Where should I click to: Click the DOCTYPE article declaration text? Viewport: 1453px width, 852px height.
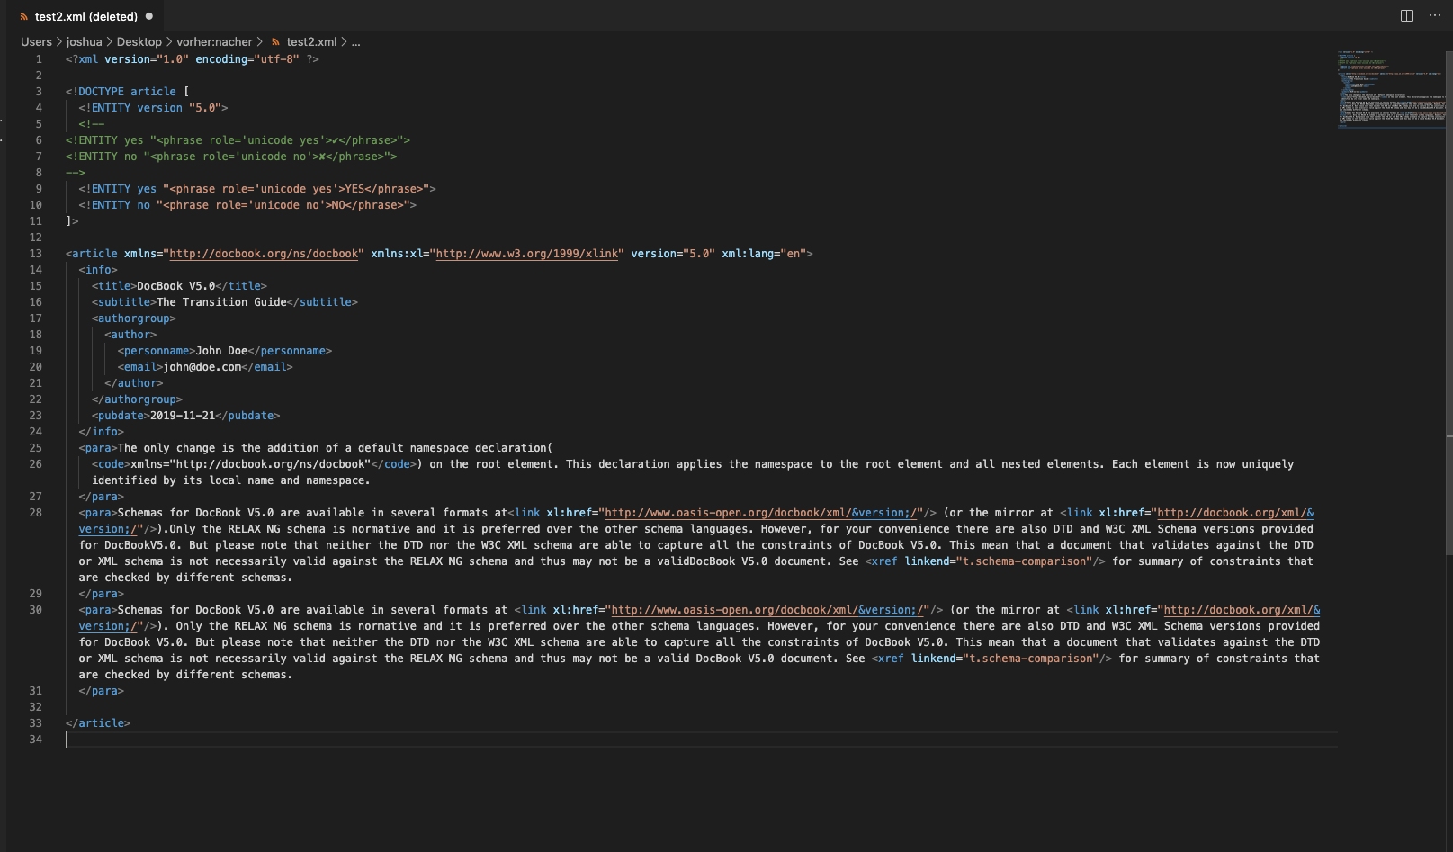pyautogui.click(x=127, y=92)
